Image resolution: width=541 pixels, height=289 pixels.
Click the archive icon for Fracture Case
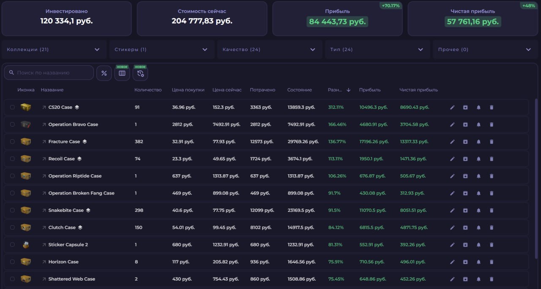click(x=465, y=142)
